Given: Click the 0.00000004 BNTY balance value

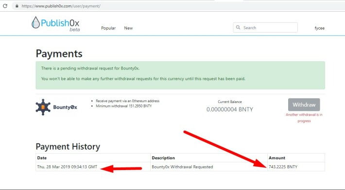Looking at the screenshot, I should [230, 109].
